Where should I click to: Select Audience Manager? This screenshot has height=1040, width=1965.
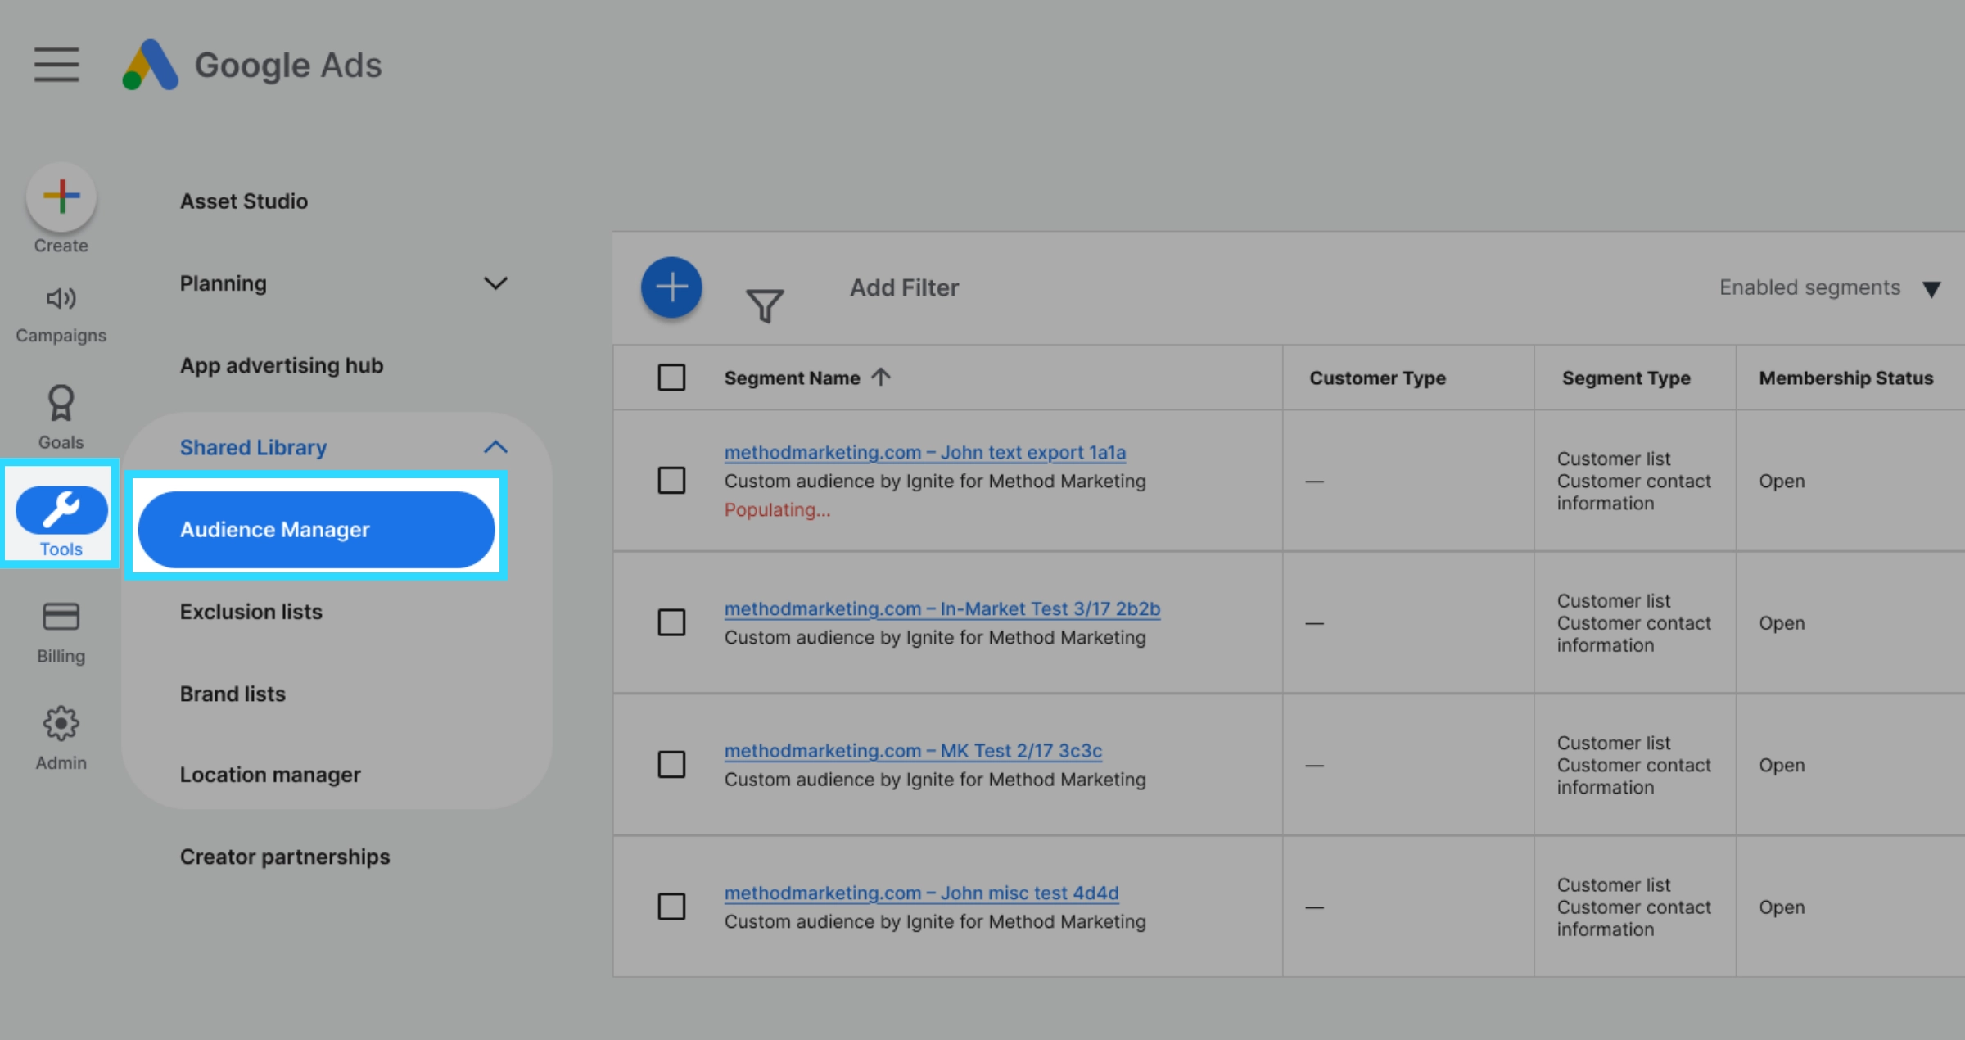[x=316, y=529]
